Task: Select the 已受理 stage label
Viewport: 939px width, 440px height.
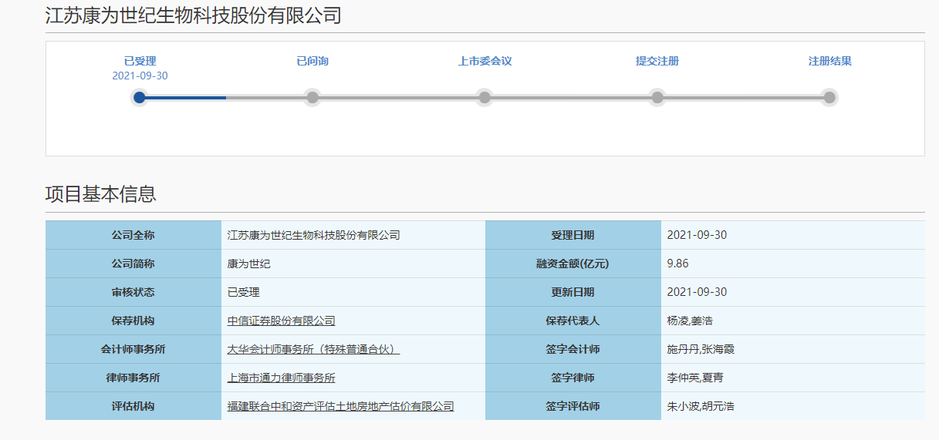Action: coord(140,61)
